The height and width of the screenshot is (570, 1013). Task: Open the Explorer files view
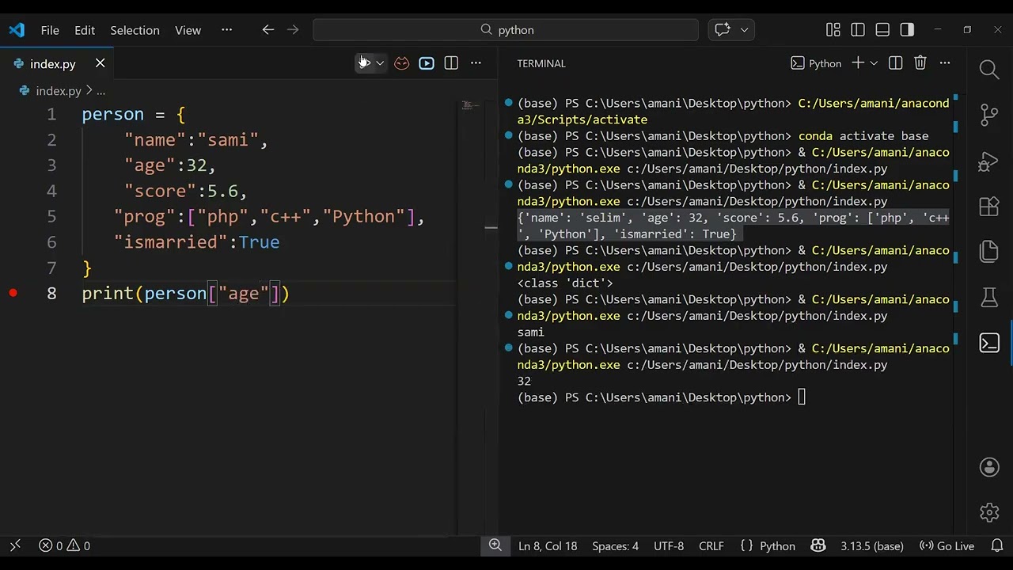pyautogui.click(x=989, y=252)
